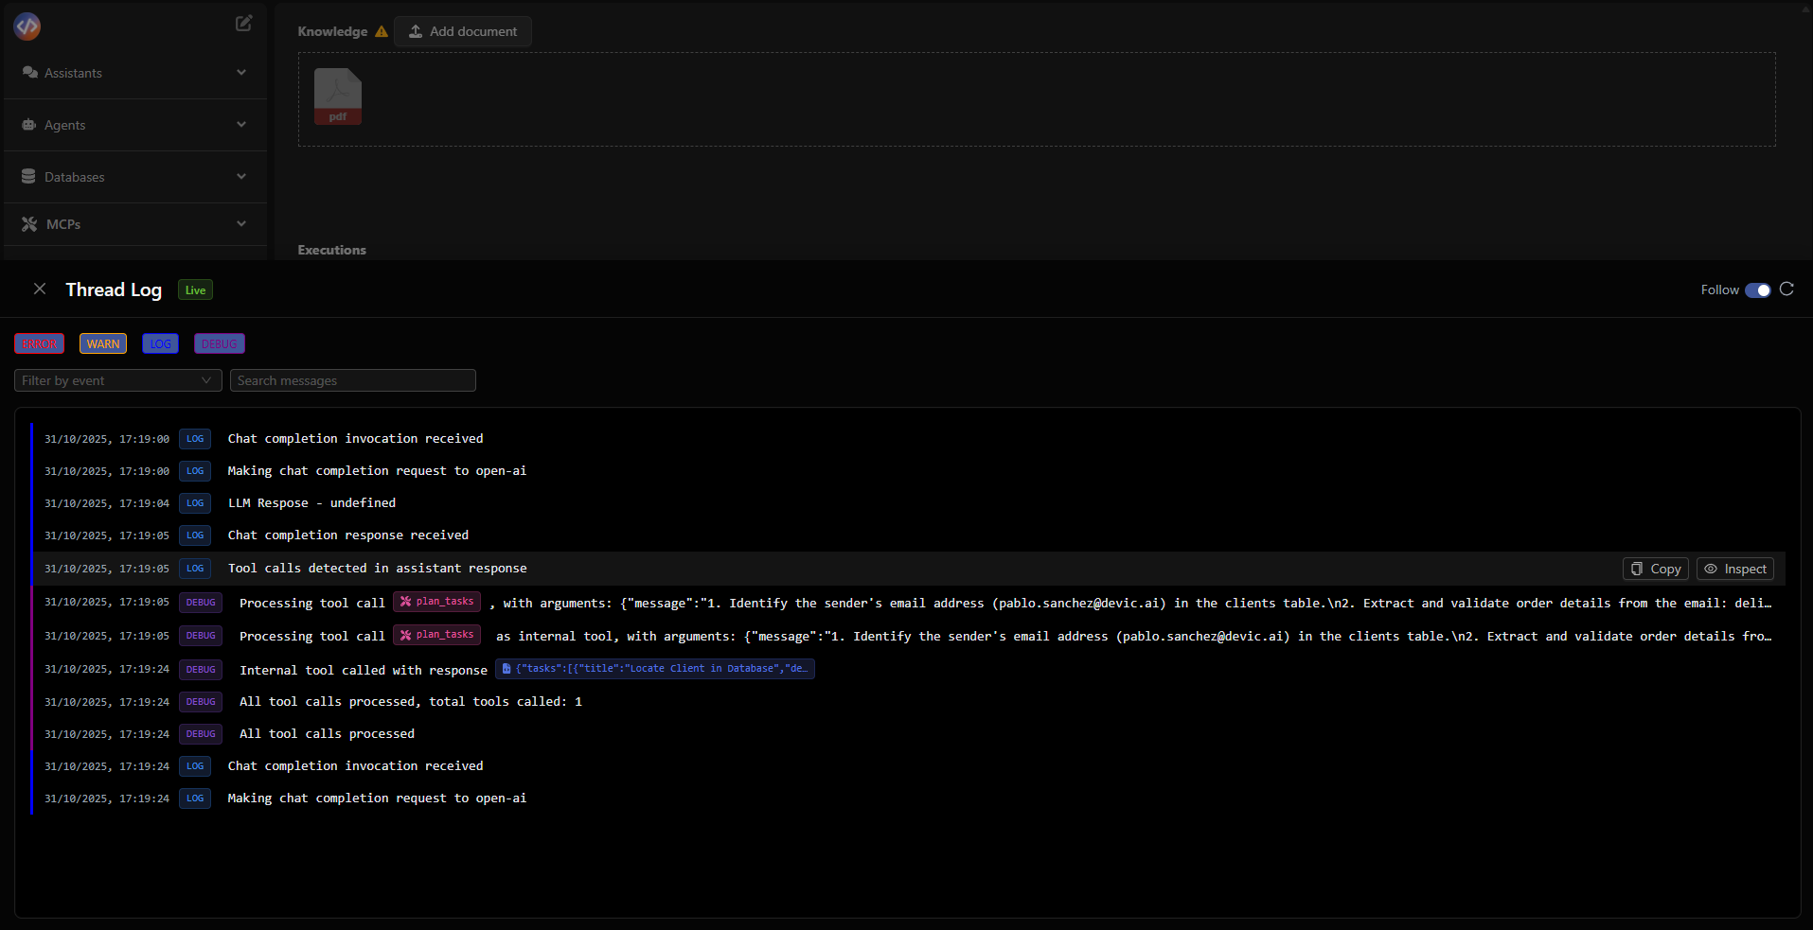Close the Thread Log panel

40,289
